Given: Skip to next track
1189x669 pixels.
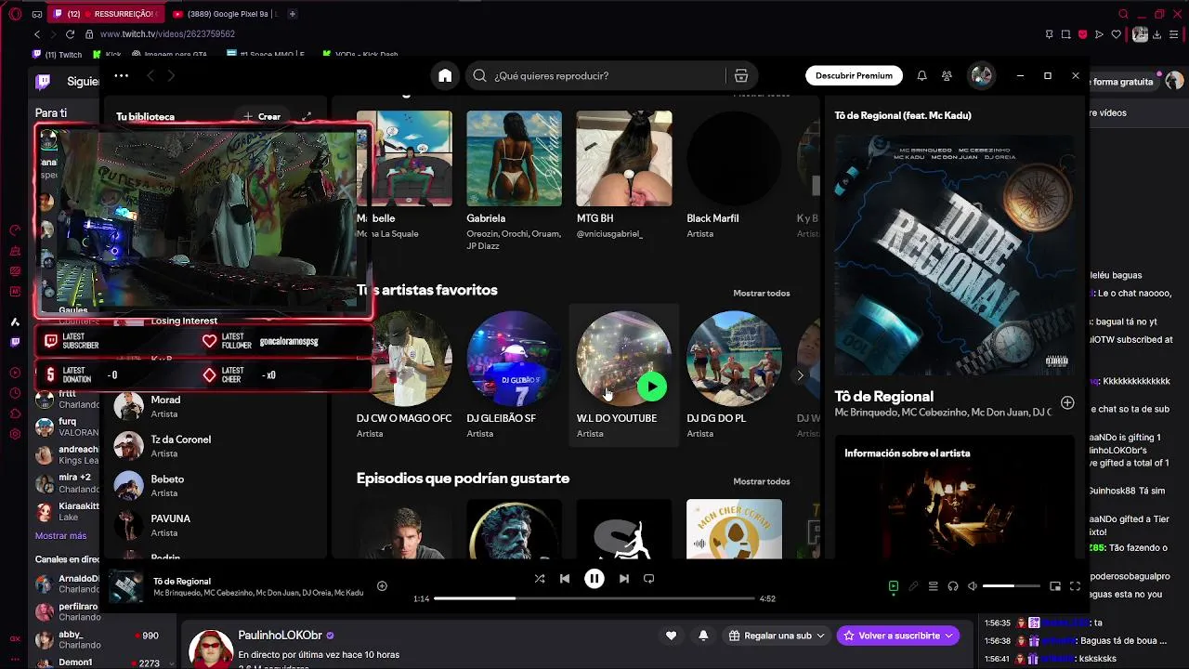Looking at the screenshot, I should click(x=624, y=579).
